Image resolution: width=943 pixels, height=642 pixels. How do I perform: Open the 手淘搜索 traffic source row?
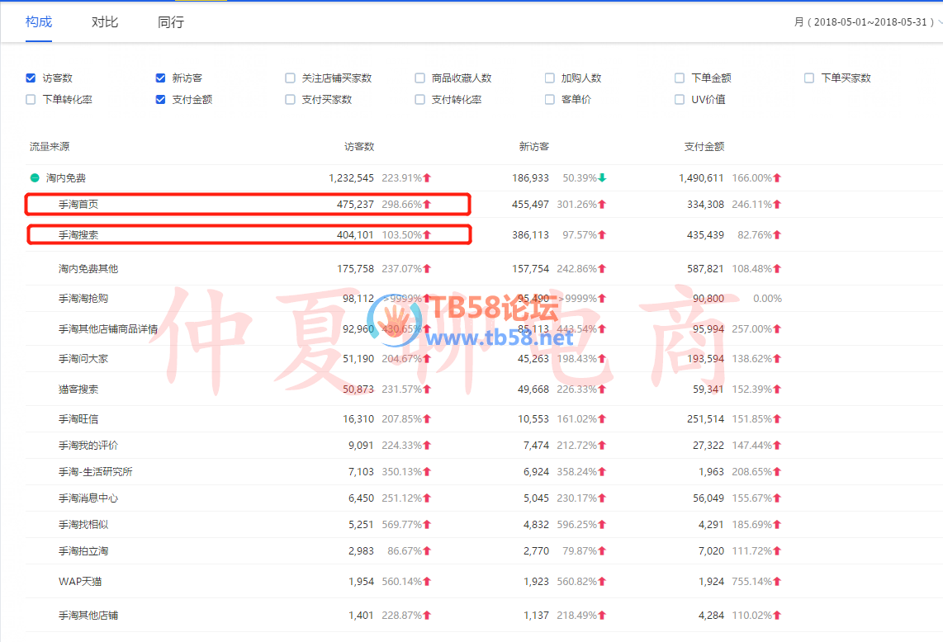[78, 235]
